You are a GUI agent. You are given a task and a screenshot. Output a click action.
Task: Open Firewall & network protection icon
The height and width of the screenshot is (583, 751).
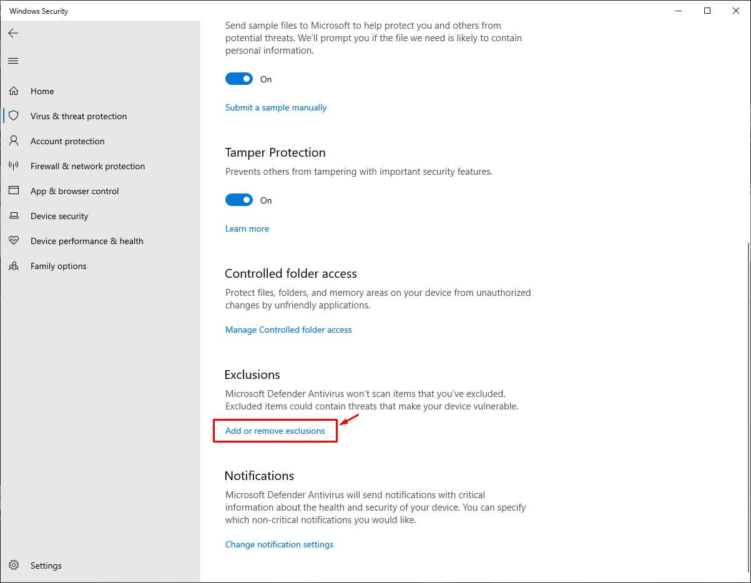(x=14, y=166)
